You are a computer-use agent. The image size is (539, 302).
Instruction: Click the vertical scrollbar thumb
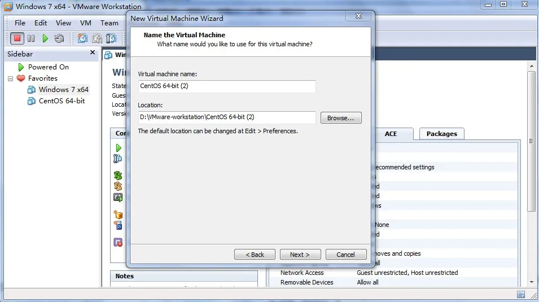[532, 141]
